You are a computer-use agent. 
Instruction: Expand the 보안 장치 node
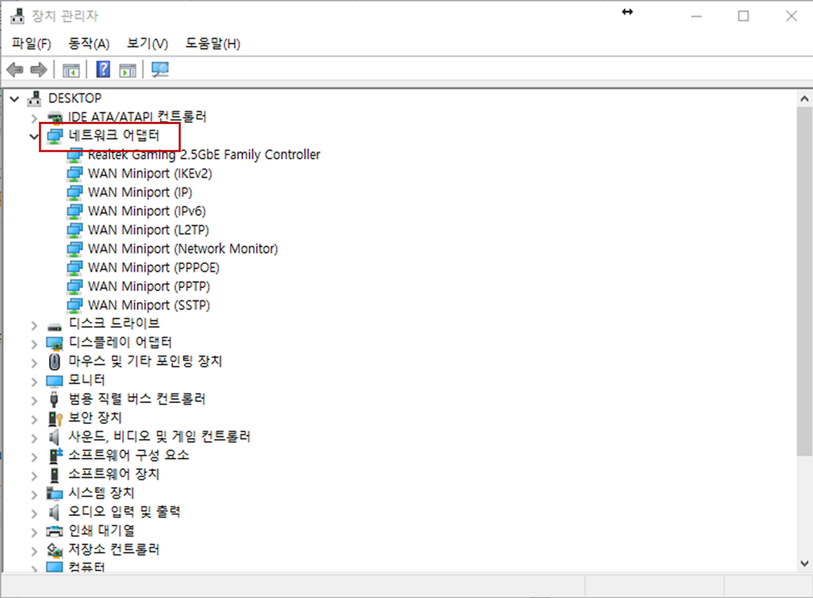pos(34,418)
